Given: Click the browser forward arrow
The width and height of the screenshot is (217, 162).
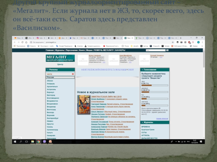Looking at the screenshot, I should [x=18, y=42].
